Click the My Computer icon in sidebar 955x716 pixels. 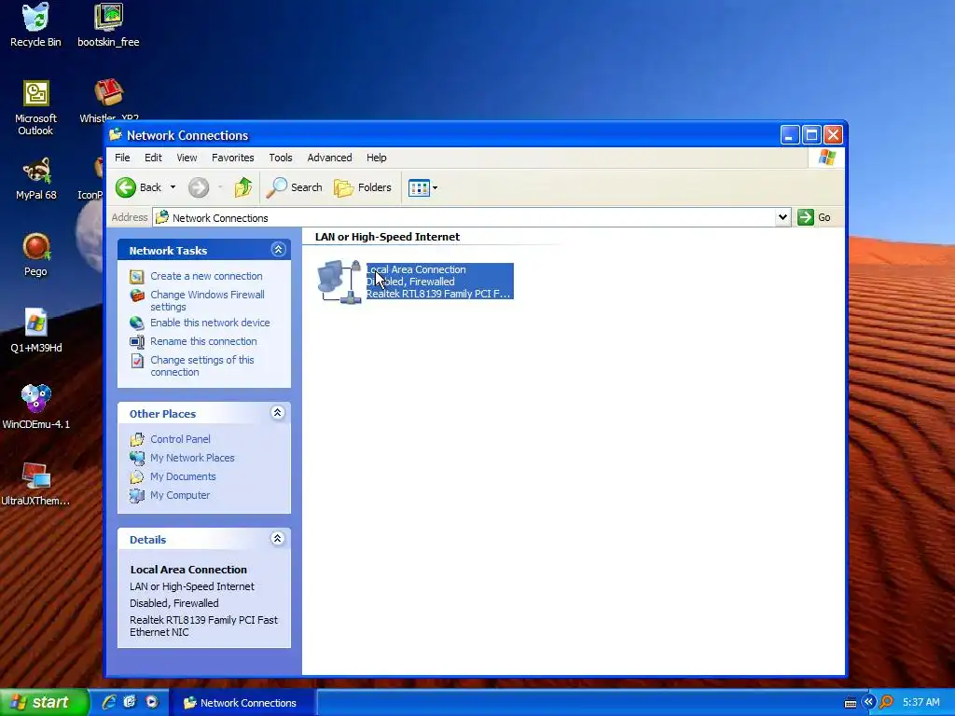click(x=137, y=496)
